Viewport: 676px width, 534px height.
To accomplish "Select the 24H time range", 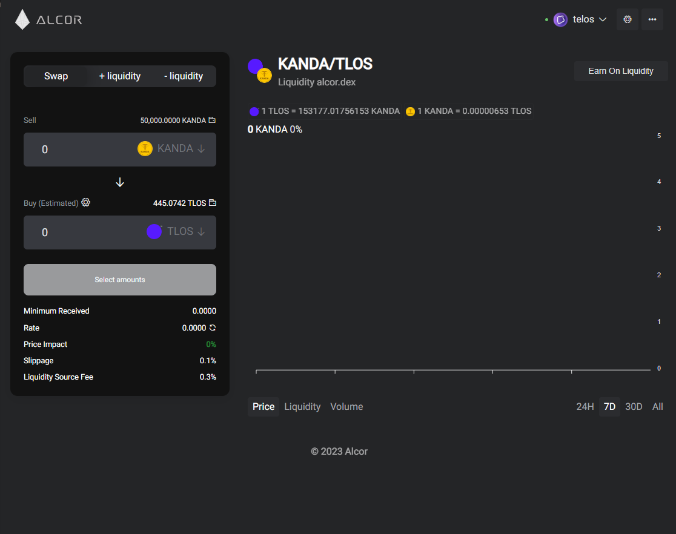I will pyautogui.click(x=585, y=406).
